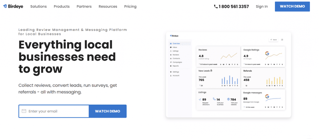Select the Reviews star icon in the dashboard sidebar
The width and height of the screenshot is (319, 139).
tap(171, 55)
